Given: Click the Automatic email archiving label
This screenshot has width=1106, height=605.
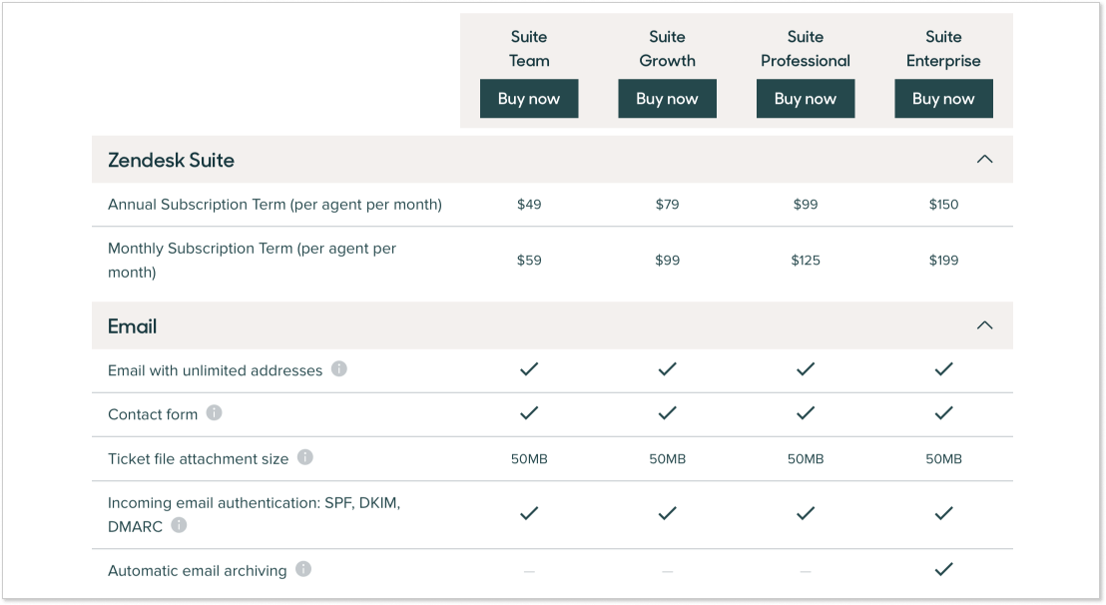Looking at the screenshot, I should (x=198, y=571).
